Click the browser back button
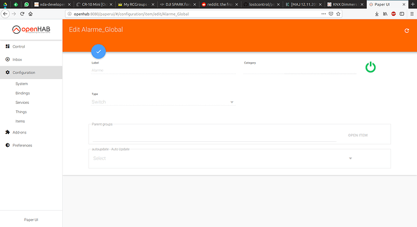417x227 pixels. [x=5, y=14]
